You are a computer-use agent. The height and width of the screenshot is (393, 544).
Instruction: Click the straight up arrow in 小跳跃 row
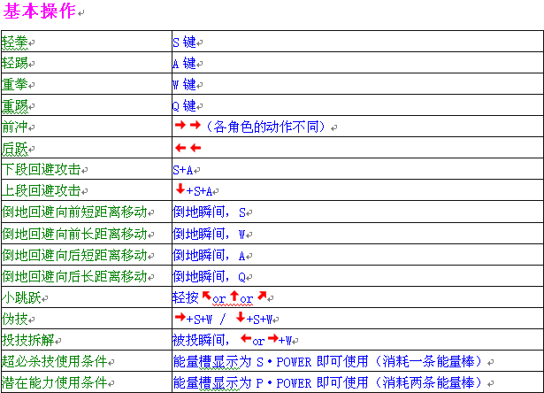click(235, 297)
